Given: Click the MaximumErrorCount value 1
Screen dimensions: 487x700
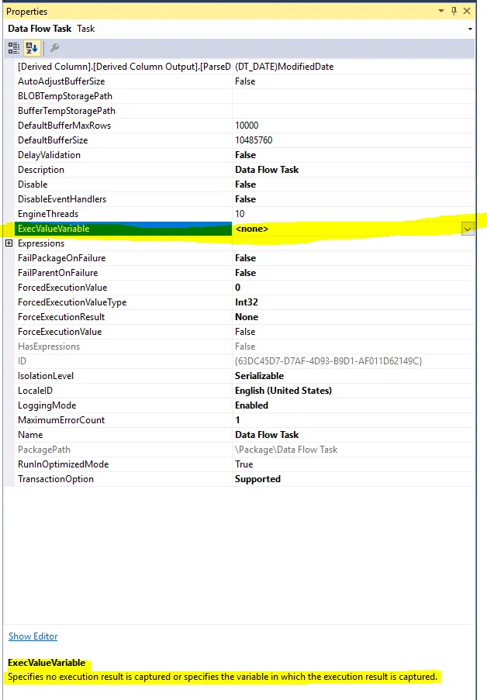Looking at the screenshot, I should pyautogui.click(x=238, y=420).
